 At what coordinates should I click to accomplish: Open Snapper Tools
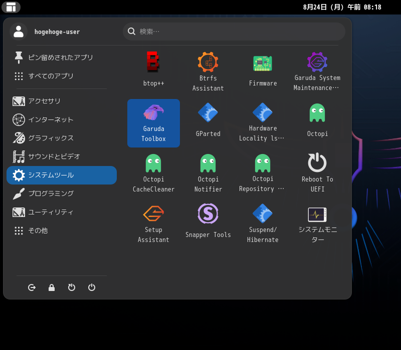click(208, 224)
